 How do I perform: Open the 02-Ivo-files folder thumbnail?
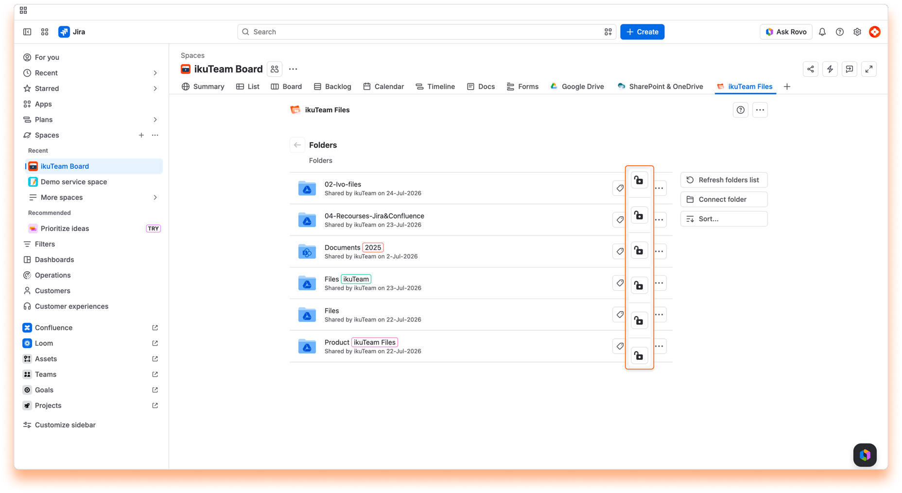pos(307,188)
